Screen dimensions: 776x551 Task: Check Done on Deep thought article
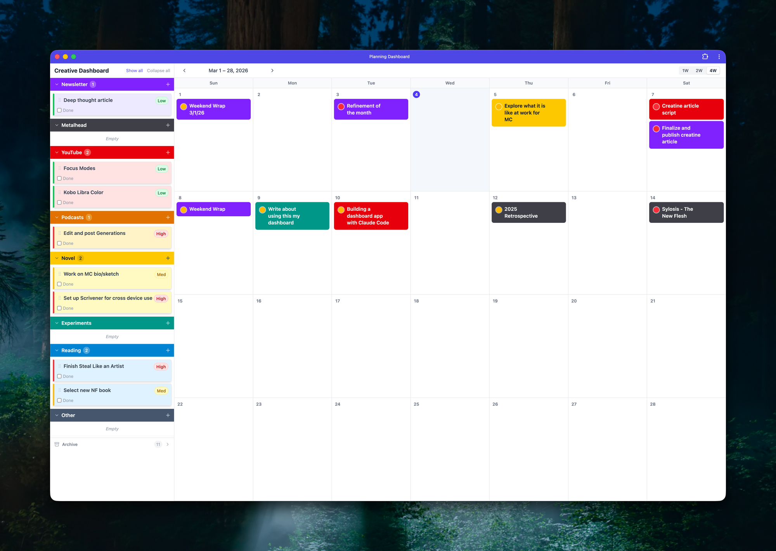click(x=59, y=110)
